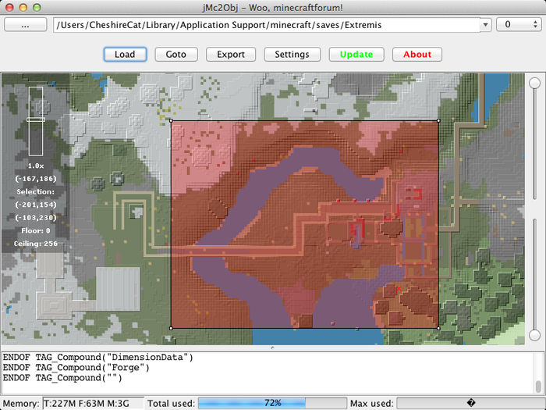This screenshot has width=546, height=410.
Task: Click the bottom-right selection corner handle
Action: pyautogui.click(x=438, y=328)
